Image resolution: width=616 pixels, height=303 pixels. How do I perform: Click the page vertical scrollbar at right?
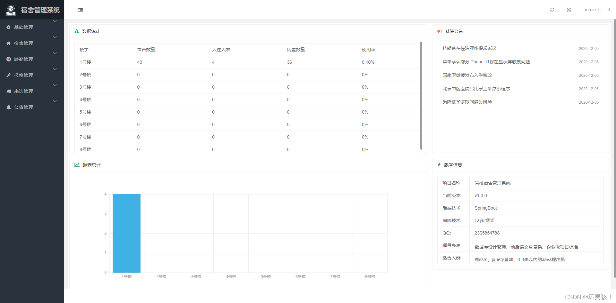tap(615, 149)
